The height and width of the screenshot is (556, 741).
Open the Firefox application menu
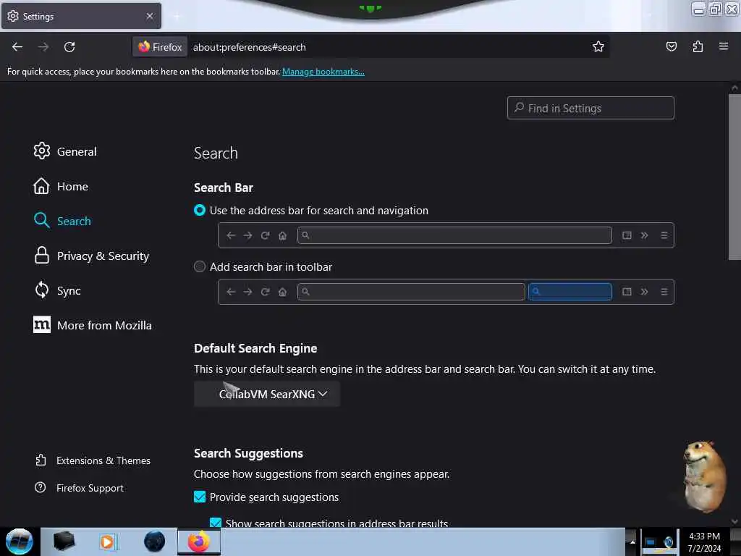click(724, 46)
